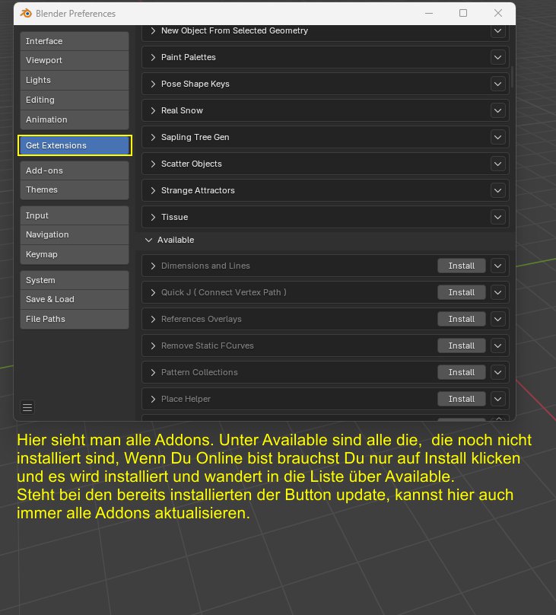Collapse the Available section
This screenshot has height=615, width=556.
[x=148, y=240]
